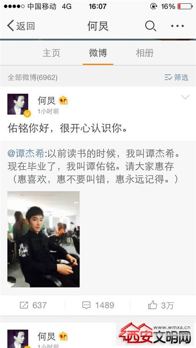Screen dimensions: 196x348
Task: Open the 筛选 filter option
Action: 176,77
